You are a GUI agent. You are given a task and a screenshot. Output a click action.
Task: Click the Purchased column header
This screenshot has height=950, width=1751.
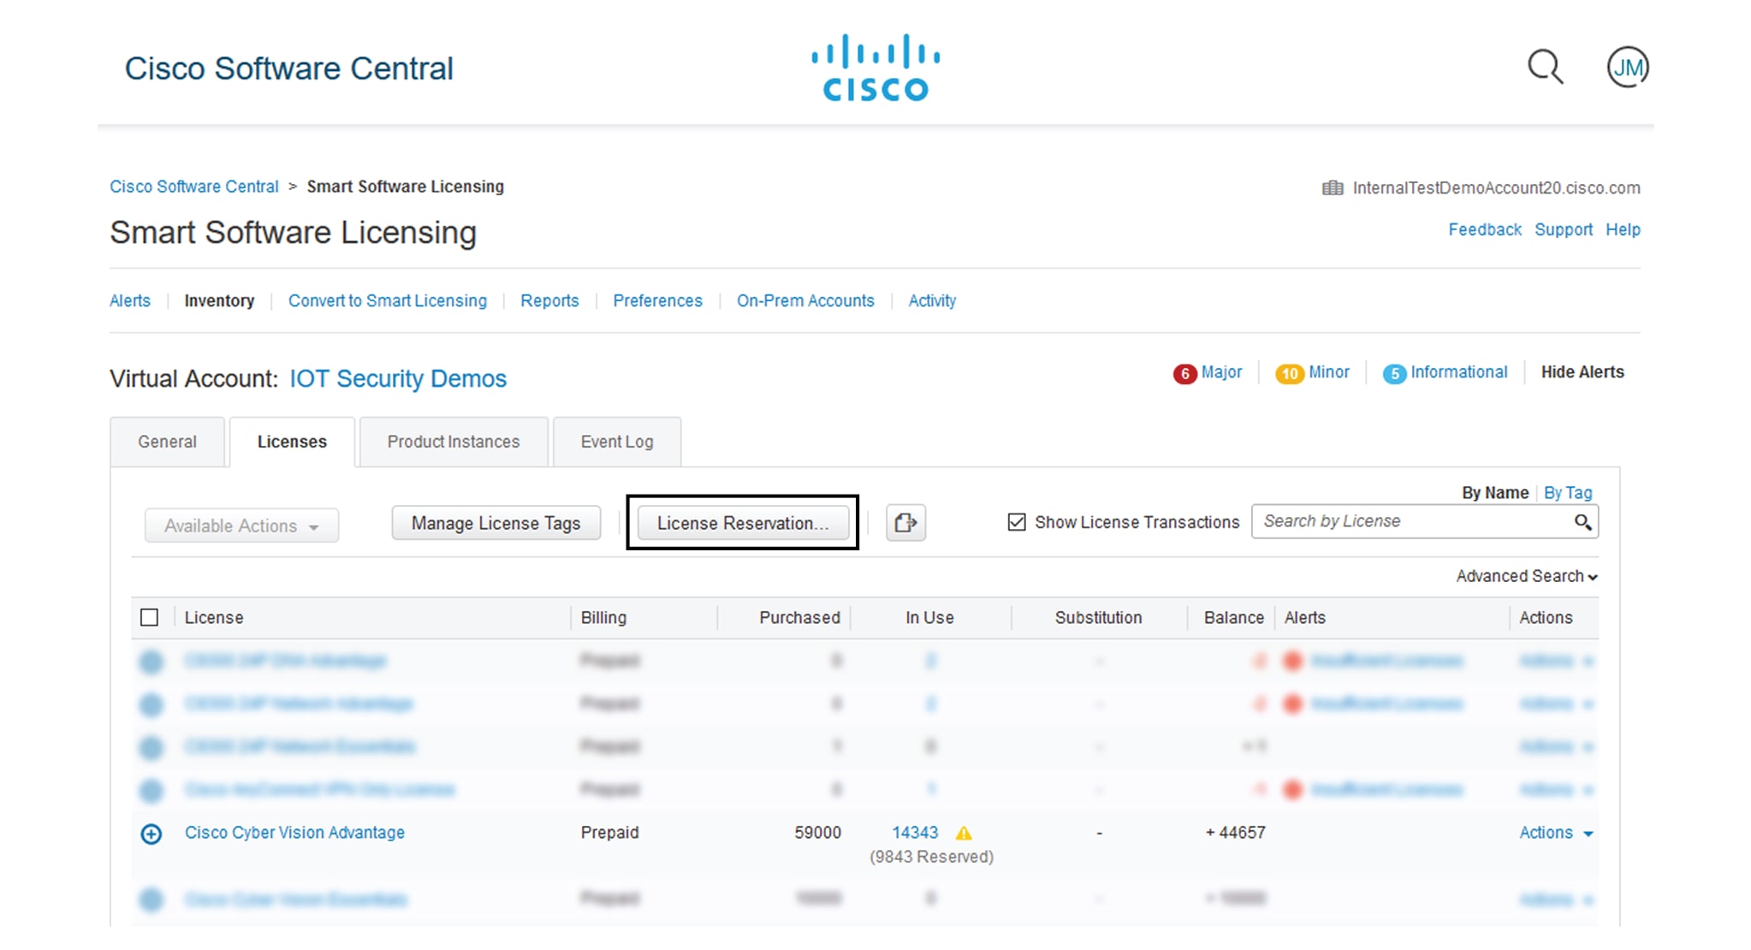(x=799, y=618)
